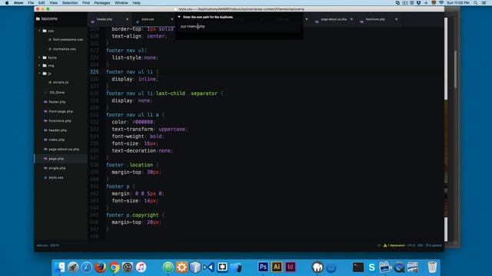Viewport: 492px width, 276px height.
Task: Launch Safari from the Dock
Action: pos(87,268)
